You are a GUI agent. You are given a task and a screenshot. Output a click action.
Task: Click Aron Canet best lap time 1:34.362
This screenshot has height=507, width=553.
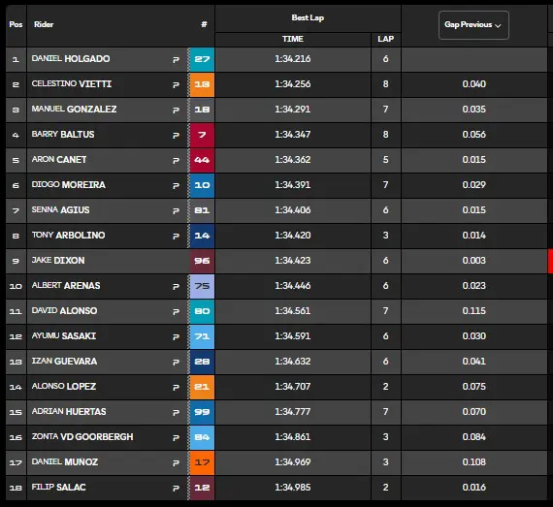click(x=293, y=160)
